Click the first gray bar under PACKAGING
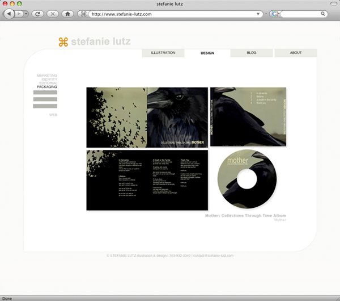 45,93
